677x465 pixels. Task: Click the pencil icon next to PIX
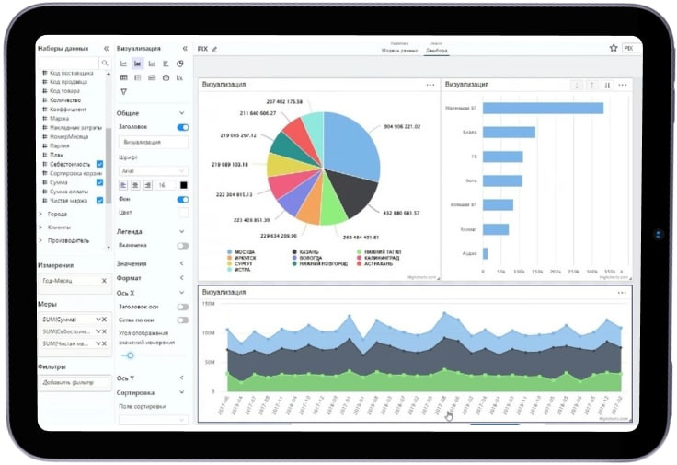coord(214,50)
